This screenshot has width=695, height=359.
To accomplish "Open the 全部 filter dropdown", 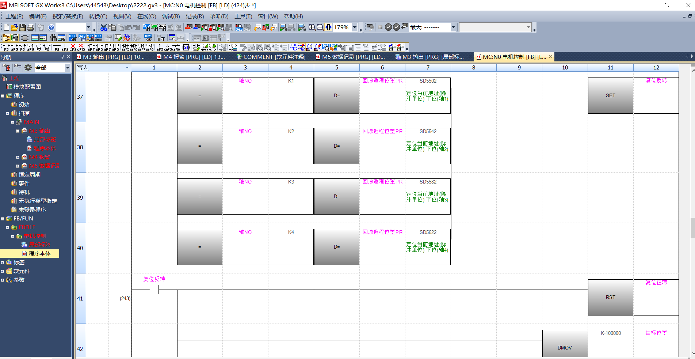I will coord(67,68).
